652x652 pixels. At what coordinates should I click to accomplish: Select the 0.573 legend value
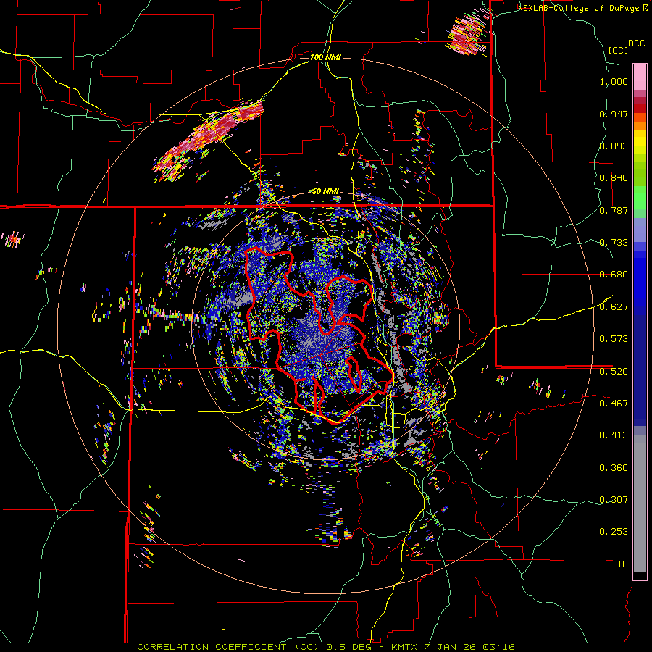(x=614, y=339)
